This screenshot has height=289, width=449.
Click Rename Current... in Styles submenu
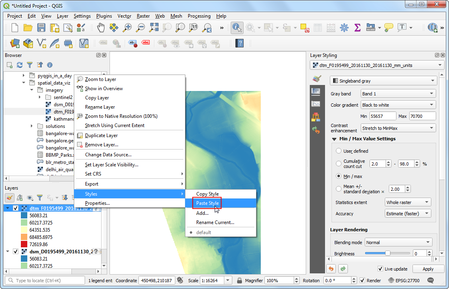[221, 222]
